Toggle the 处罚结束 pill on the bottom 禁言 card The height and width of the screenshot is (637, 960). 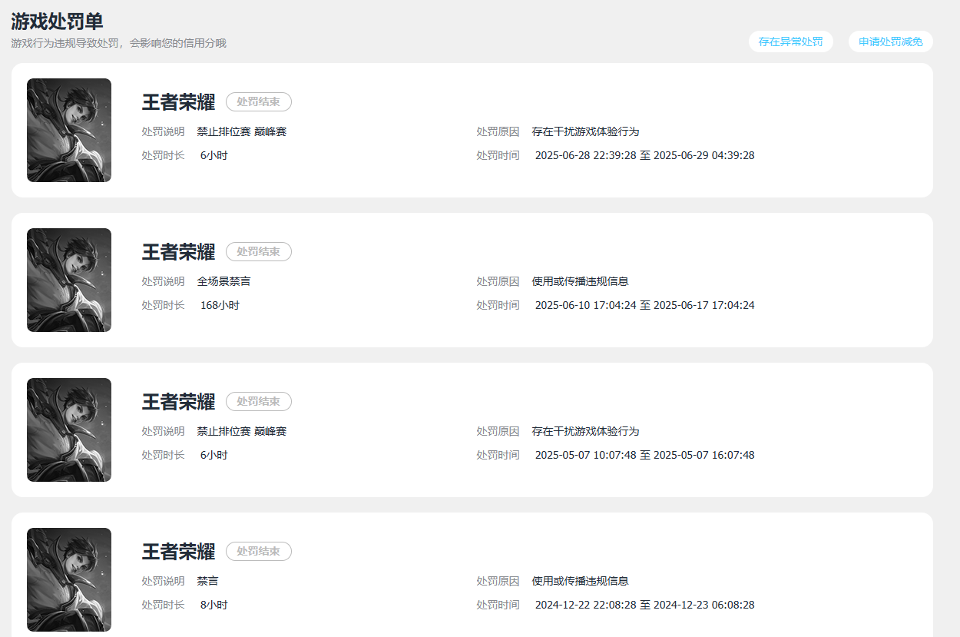258,551
